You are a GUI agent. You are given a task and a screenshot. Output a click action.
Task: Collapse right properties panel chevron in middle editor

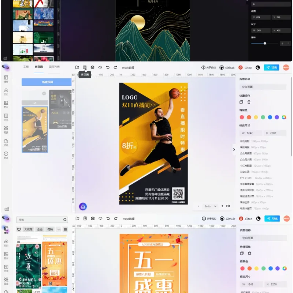coord(234,149)
